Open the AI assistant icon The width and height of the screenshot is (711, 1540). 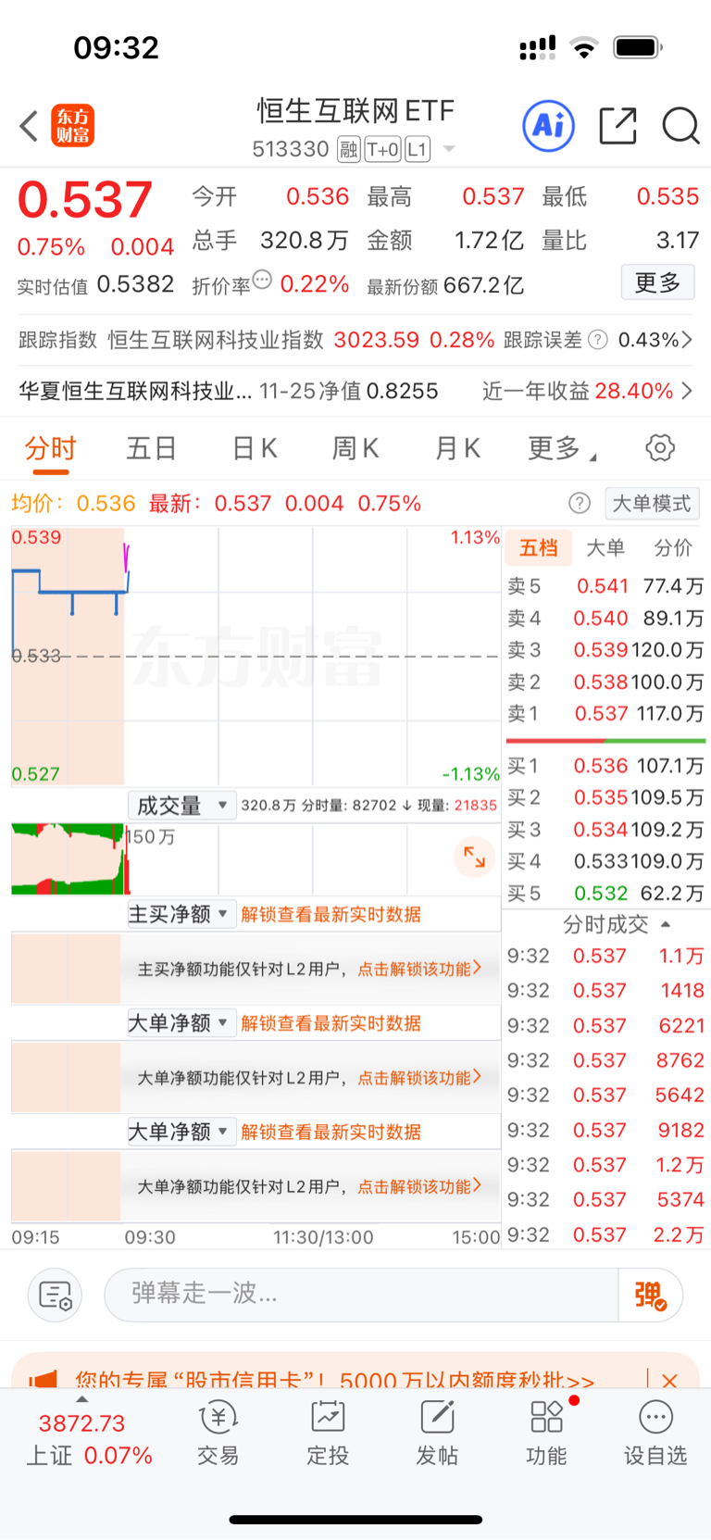[x=549, y=126]
